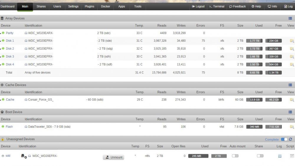Click the Parity drive icon for WDC_WD20EARX
295x166 pixels.
26,33
